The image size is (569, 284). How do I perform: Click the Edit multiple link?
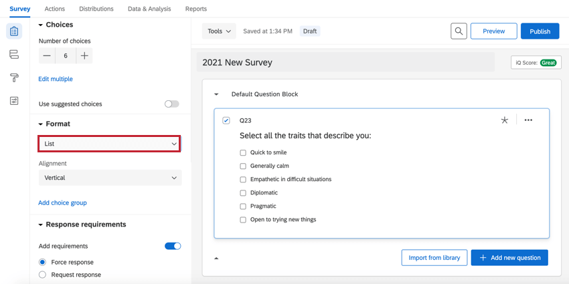click(56, 79)
